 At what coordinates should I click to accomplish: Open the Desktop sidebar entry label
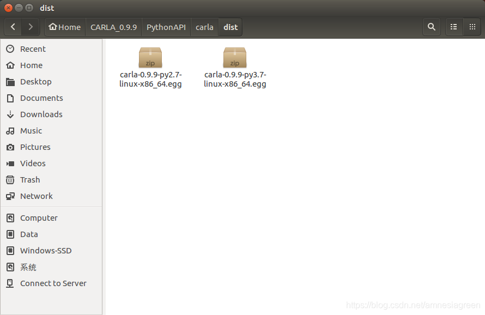point(36,82)
